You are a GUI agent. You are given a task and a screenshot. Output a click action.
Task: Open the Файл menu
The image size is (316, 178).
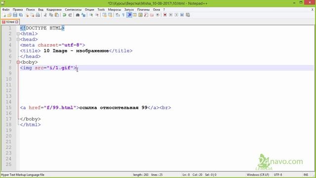point(6,9)
